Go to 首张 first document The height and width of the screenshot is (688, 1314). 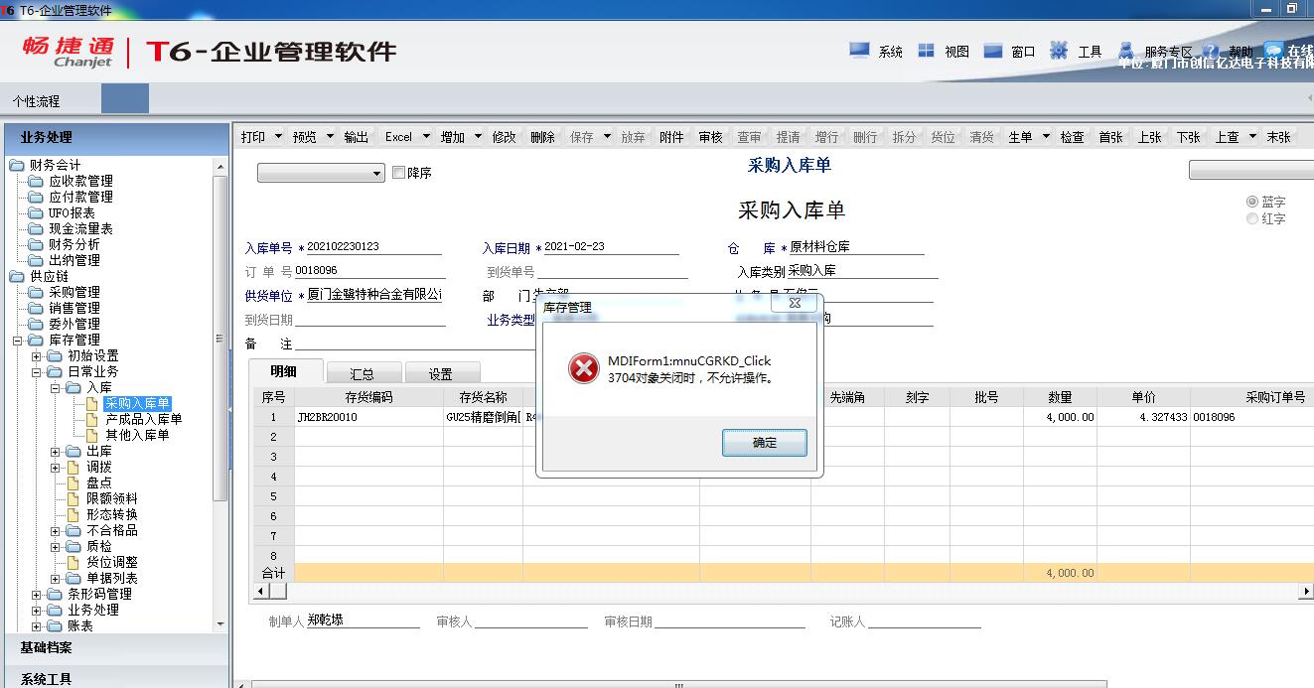pyautogui.click(x=1110, y=137)
